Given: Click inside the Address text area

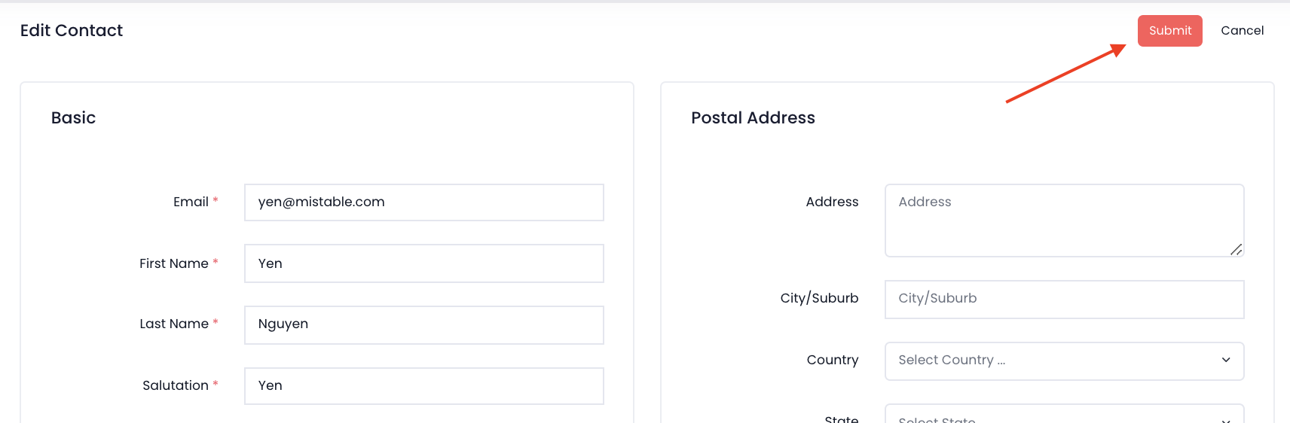Looking at the screenshot, I should [1063, 221].
